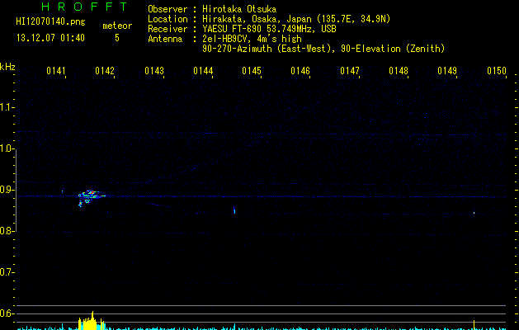The width and height of the screenshot is (519, 330).
Task: Click the 'meteor' label
Action: pos(117,26)
